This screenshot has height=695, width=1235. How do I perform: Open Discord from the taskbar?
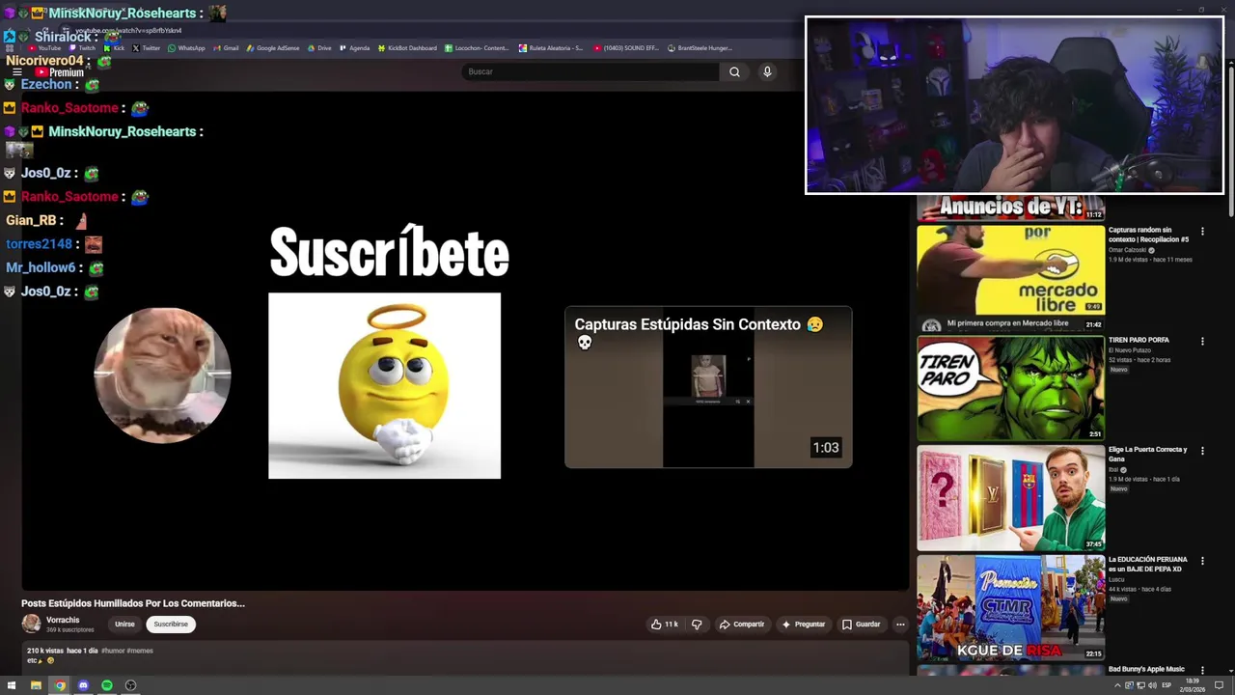tap(83, 685)
